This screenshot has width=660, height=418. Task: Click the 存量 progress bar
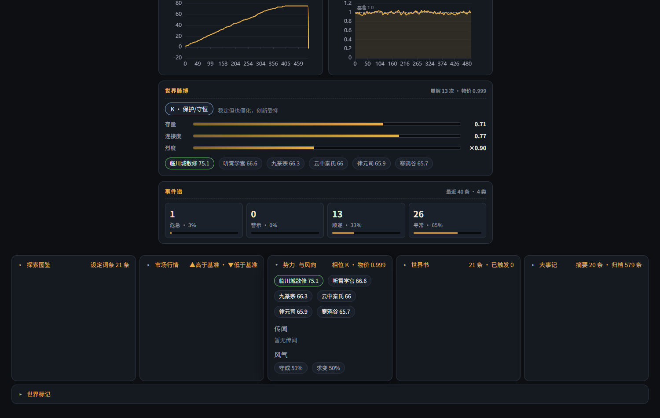[x=327, y=124]
